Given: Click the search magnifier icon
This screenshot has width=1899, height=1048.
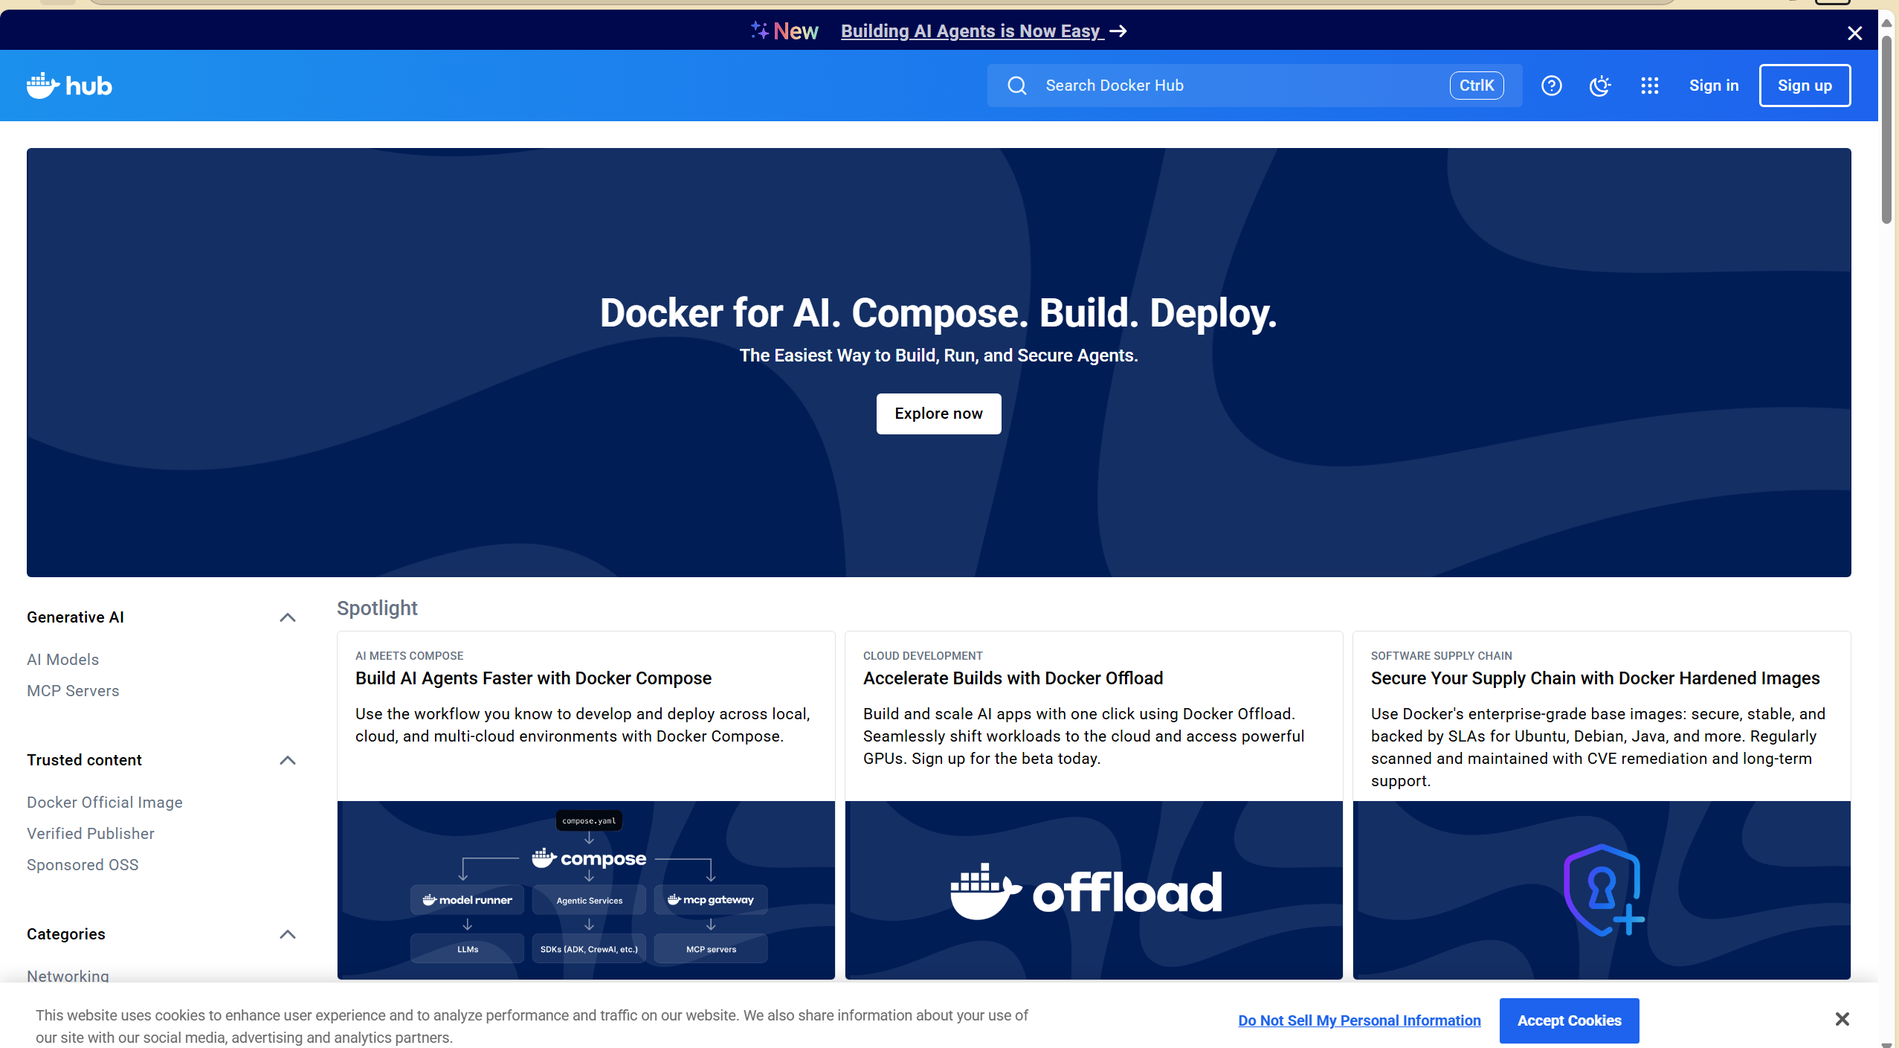Looking at the screenshot, I should [1016, 86].
